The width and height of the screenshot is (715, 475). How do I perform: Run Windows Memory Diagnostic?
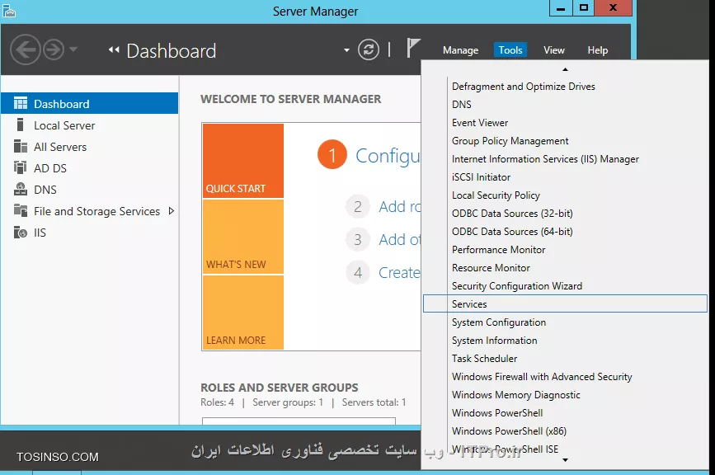pos(565,395)
